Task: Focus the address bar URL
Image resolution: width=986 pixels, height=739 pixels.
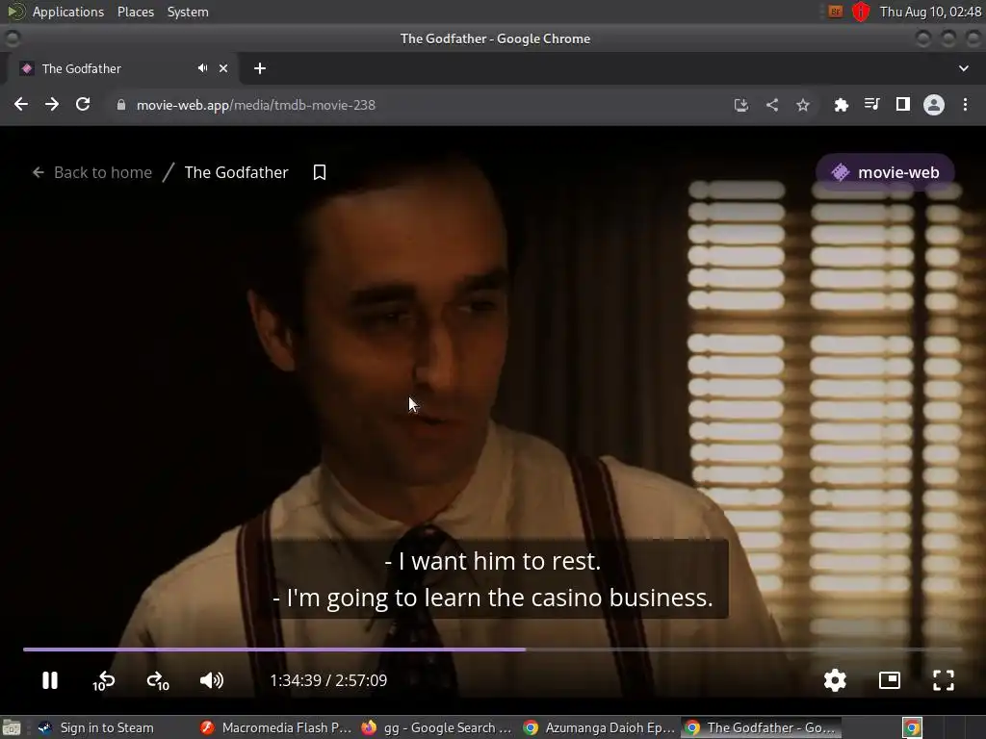Action: coord(256,105)
